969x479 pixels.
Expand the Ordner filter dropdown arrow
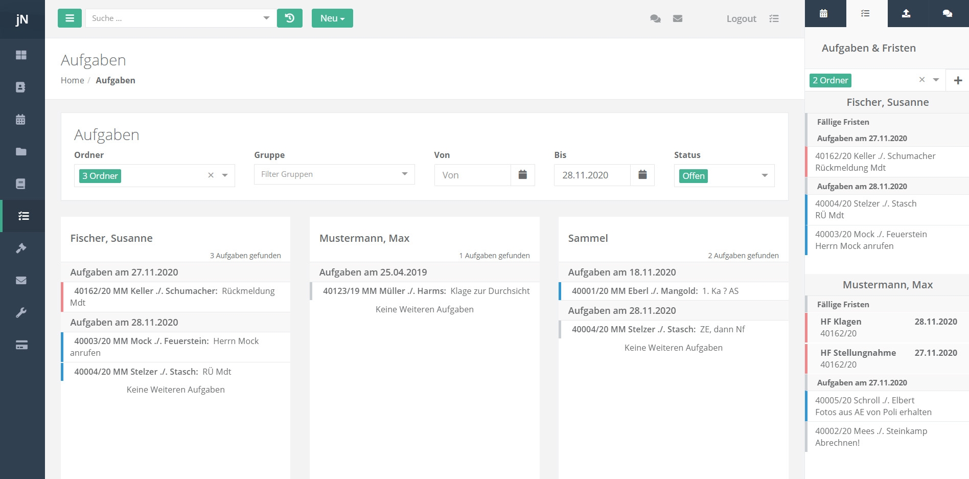225,175
